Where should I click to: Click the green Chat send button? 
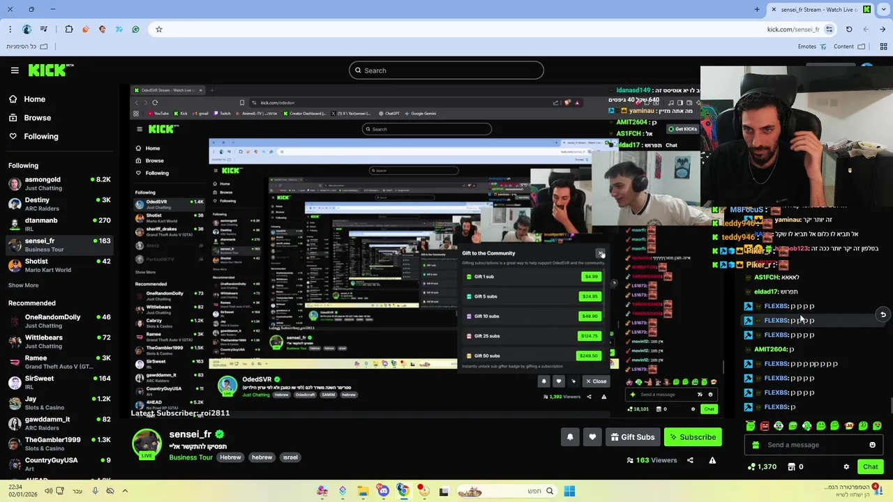[x=870, y=466]
